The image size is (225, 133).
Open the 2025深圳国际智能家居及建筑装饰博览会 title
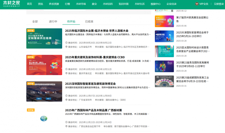click(x=94, y=84)
